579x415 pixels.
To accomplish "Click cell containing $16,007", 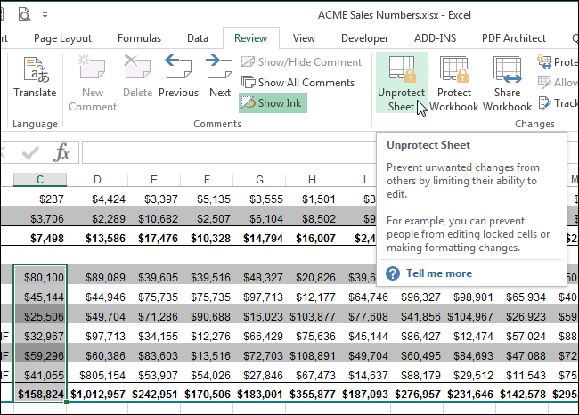I will (x=312, y=238).
